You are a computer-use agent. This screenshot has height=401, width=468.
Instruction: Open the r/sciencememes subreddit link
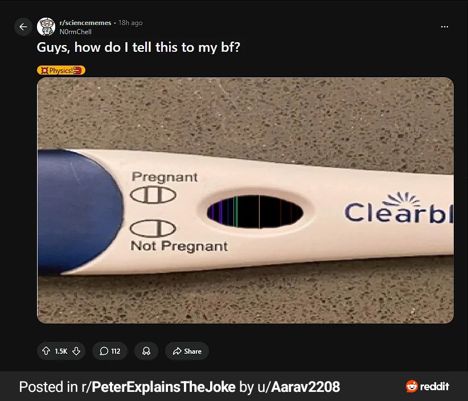click(85, 23)
